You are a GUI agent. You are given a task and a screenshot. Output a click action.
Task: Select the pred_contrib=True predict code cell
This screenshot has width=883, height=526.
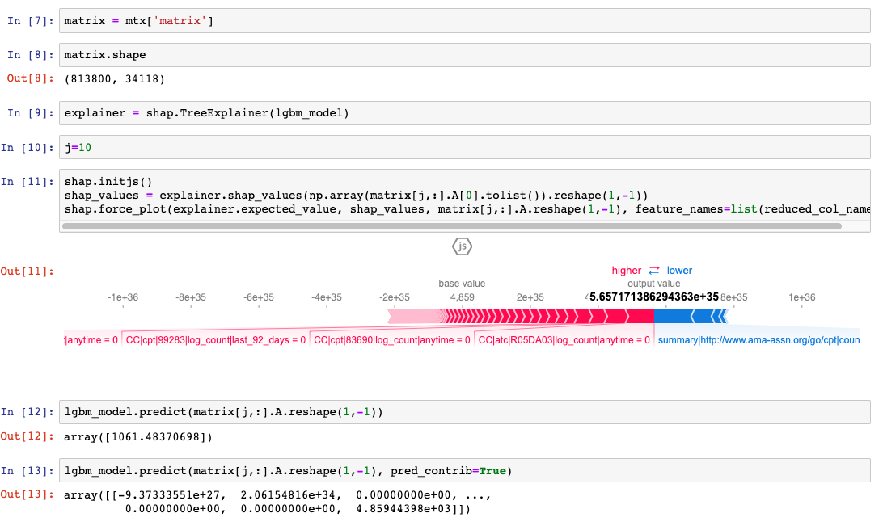click(x=323, y=470)
